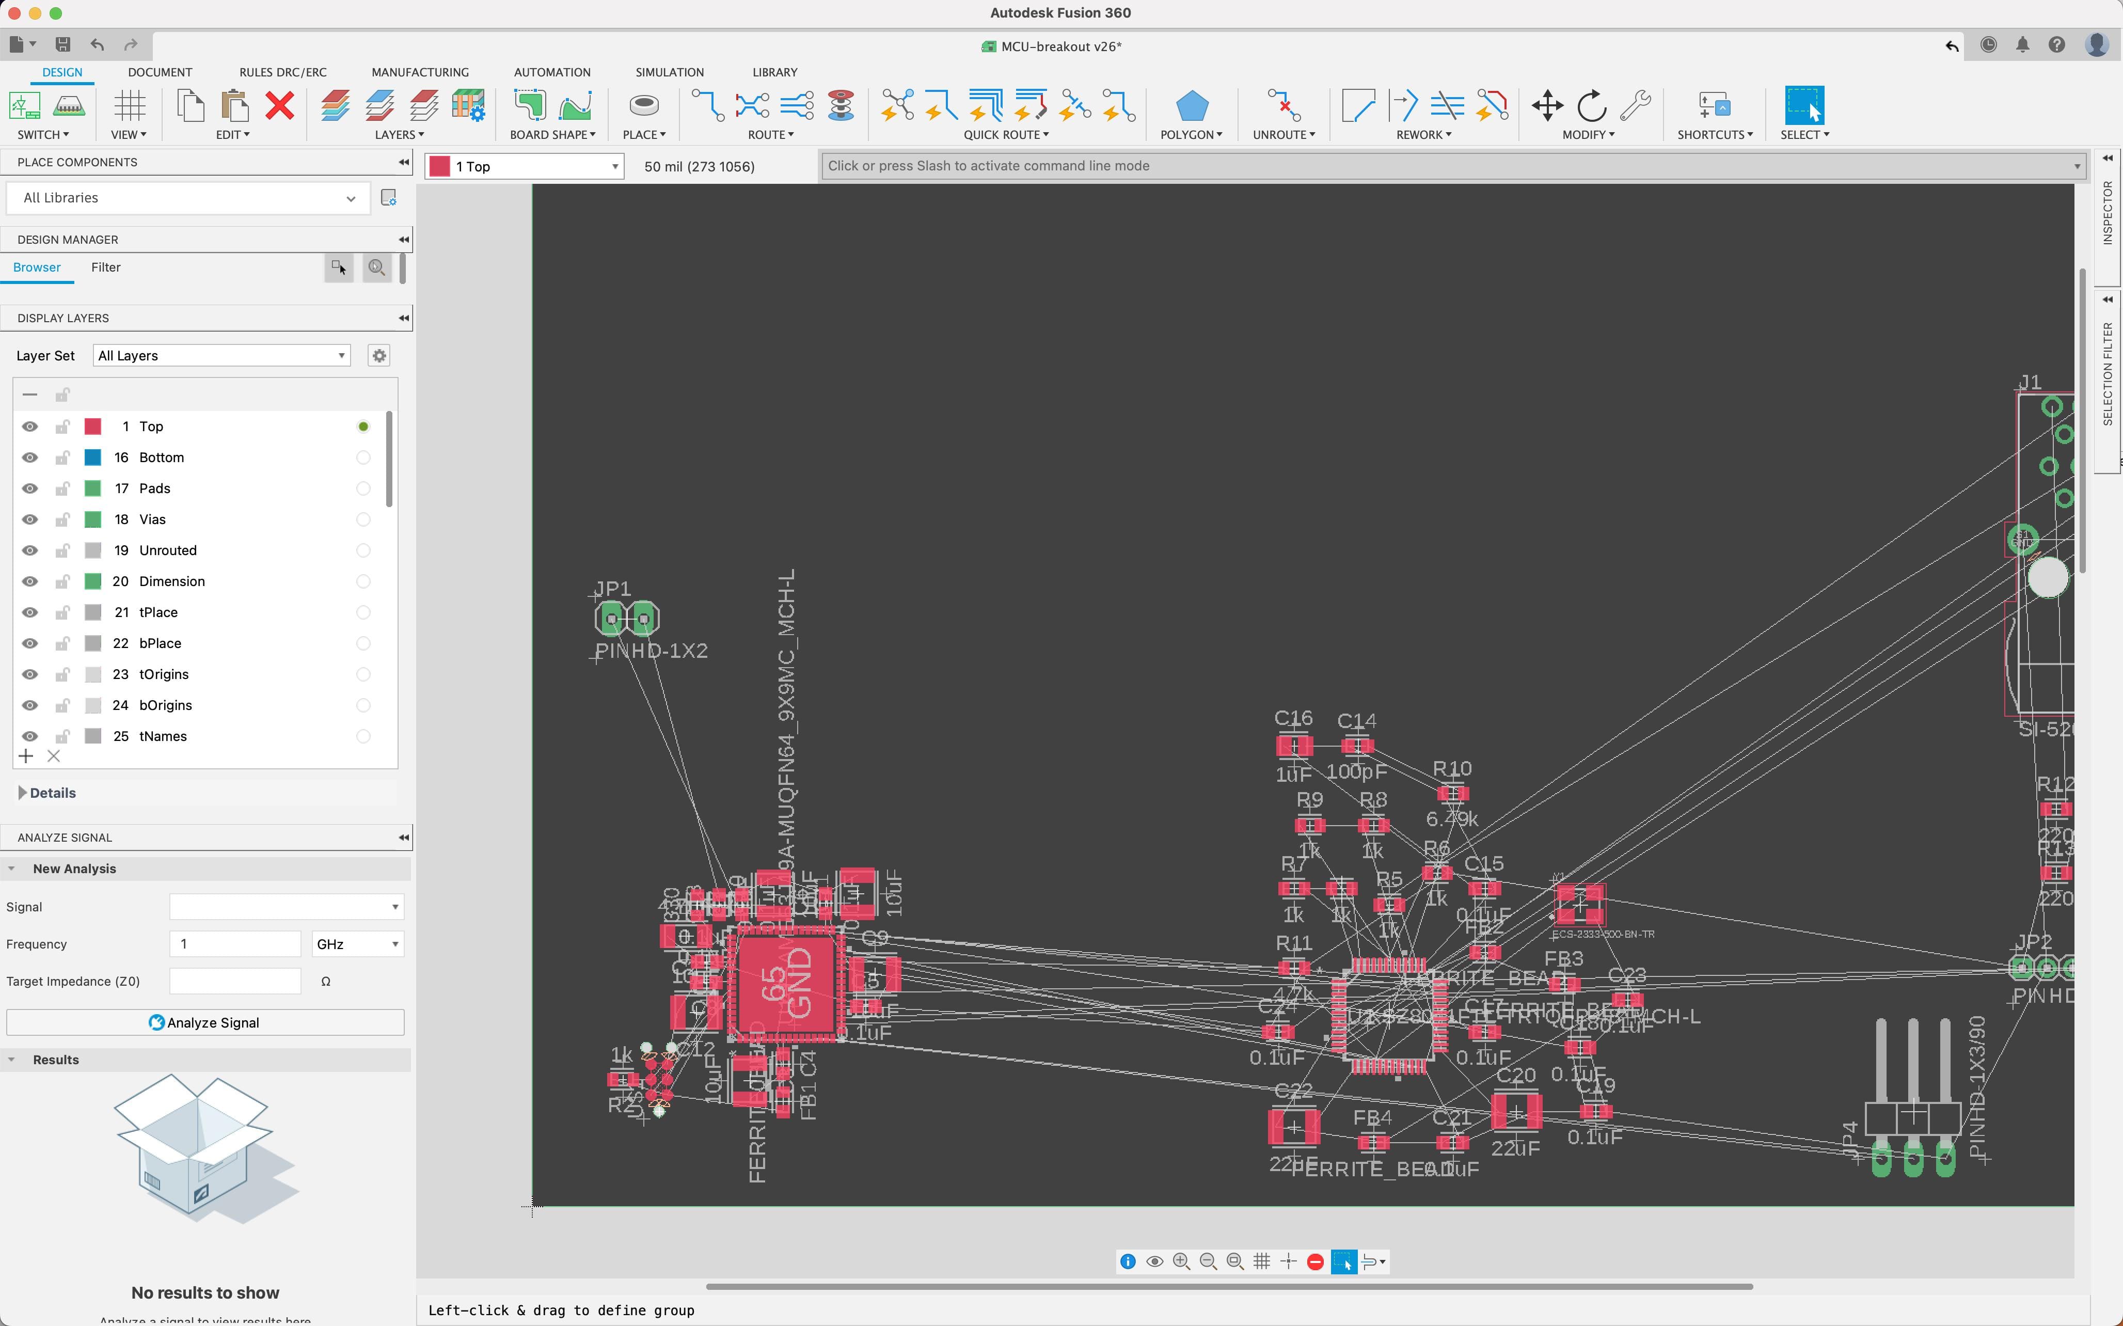
Task: Make Bottom layer active via radio button
Action: (x=363, y=457)
